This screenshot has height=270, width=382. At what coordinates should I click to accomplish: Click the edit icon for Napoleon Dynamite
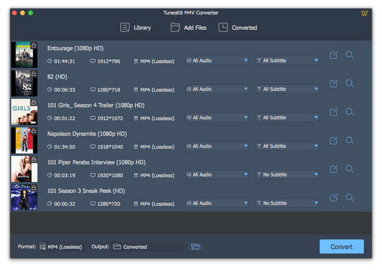click(x=334, y=140)
